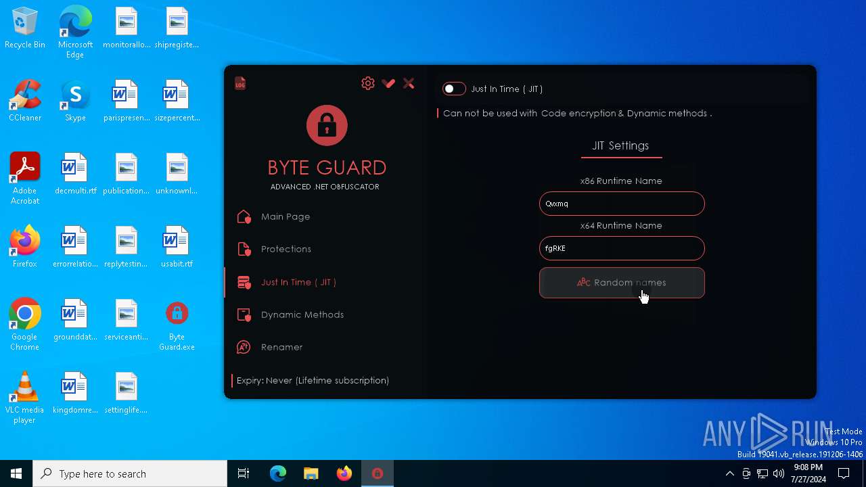The image size is (866, 487).
Task: Select Microsoft Edge desktop shortcut
Action: (x=75, y=32)
